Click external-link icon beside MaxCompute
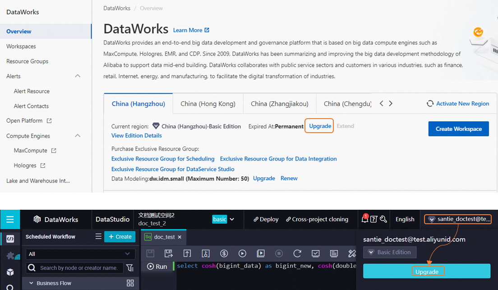 point(54,151)
